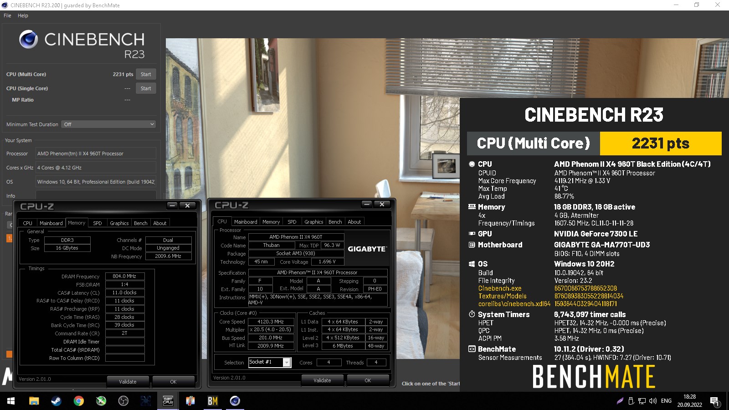Click the GIGABYTE logo in CPU-Z
The width and height of the screenshot is (729, 410).
pyautogui.click(x=367, y=249)
